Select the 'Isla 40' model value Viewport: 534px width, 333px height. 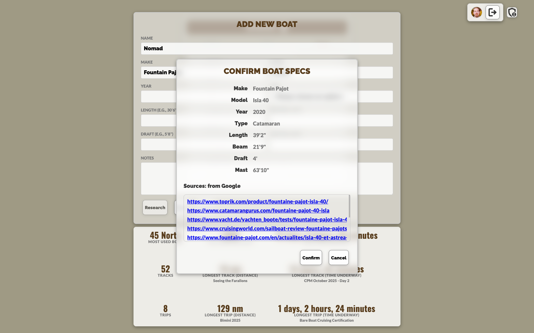[x=261, y=100]
